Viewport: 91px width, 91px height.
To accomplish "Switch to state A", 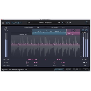I will [x=62, y=23].
